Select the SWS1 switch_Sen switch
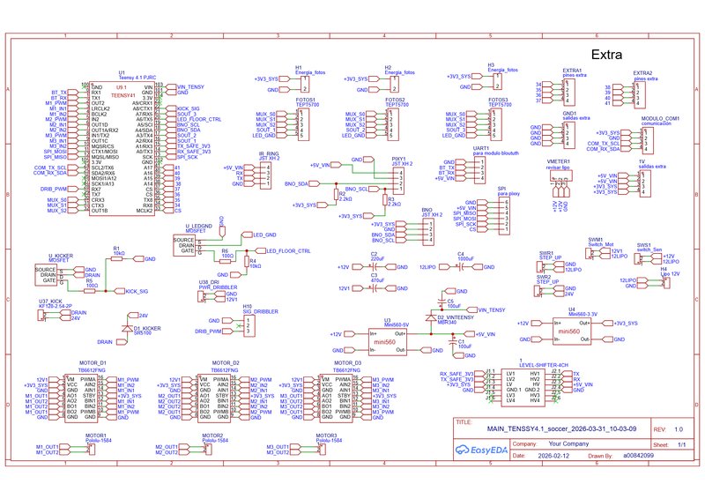The height and width of the screenshot is (499, 705). (x=638, y=258)
